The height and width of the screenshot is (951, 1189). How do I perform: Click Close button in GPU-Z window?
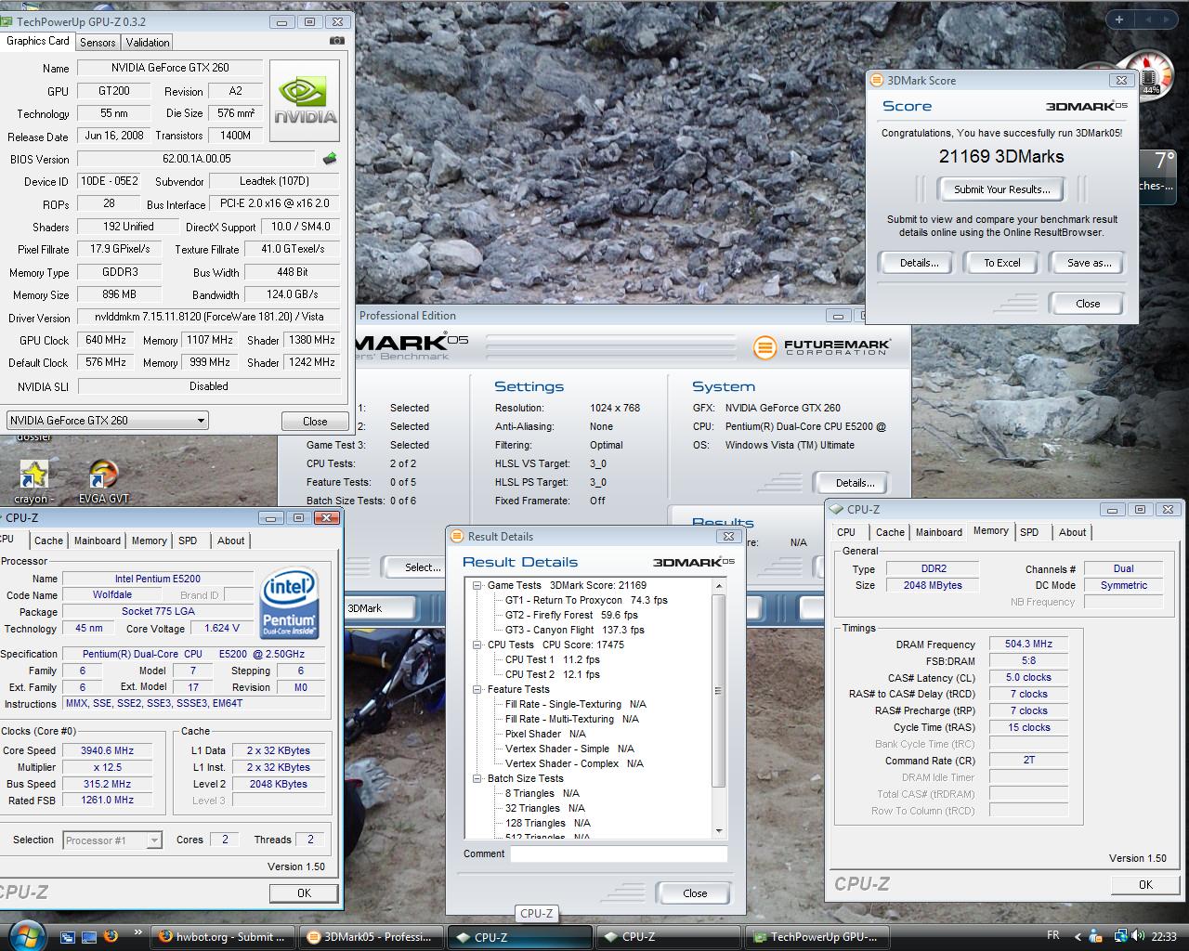(x=315, y=421)
